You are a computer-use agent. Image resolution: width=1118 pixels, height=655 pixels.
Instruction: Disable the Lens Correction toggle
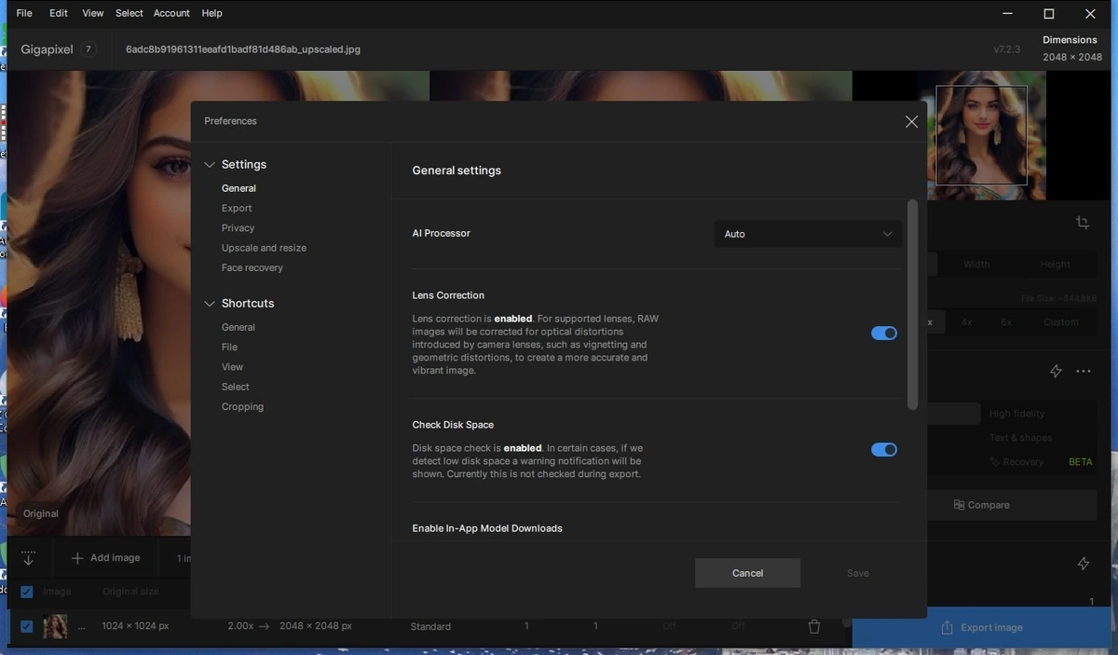pos(884,333)
